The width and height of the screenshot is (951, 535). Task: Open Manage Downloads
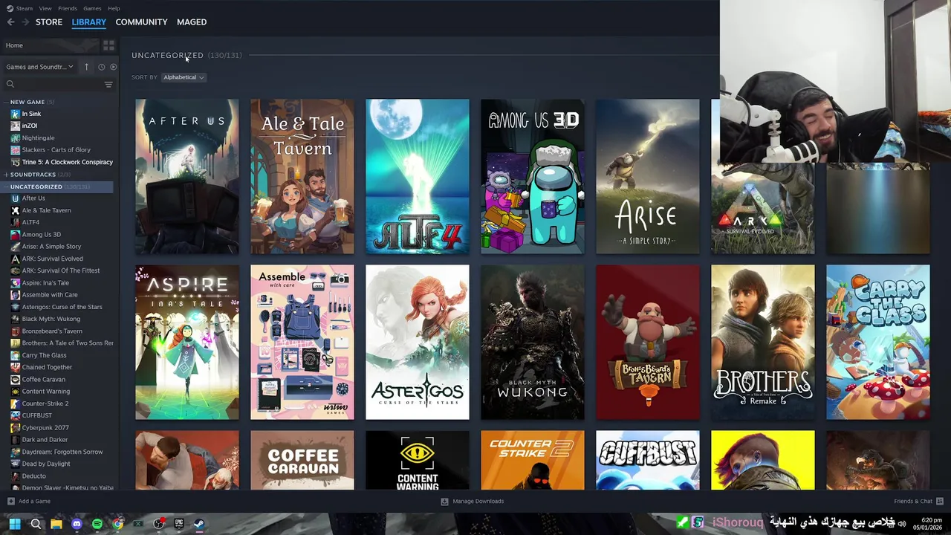point(473,502)
